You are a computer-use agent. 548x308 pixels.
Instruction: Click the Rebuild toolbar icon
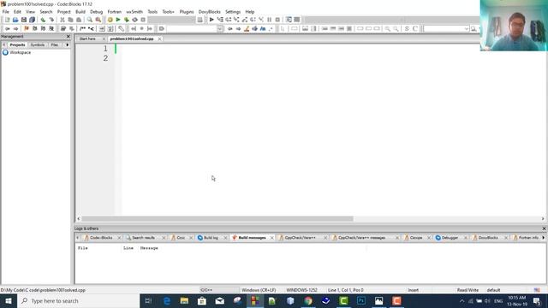pyautogui.click(x=135, y=20)
